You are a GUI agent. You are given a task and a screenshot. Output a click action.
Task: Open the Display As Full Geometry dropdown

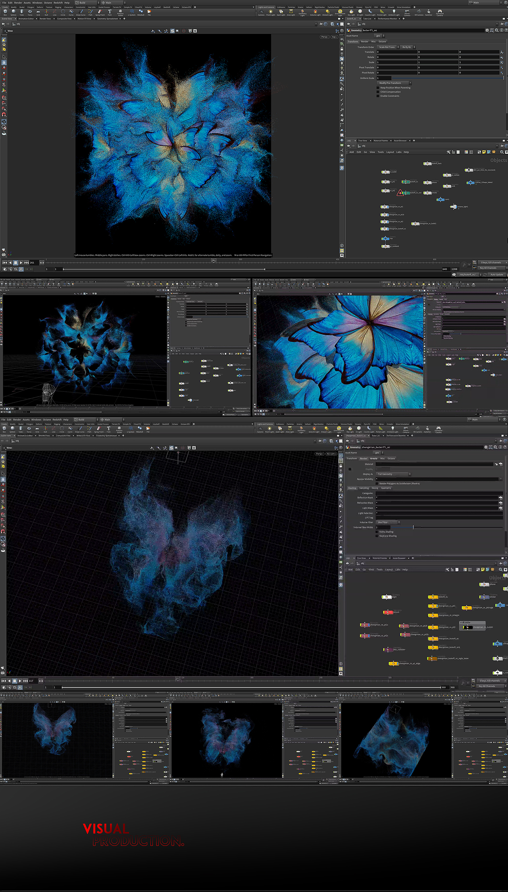pos(393,474)
